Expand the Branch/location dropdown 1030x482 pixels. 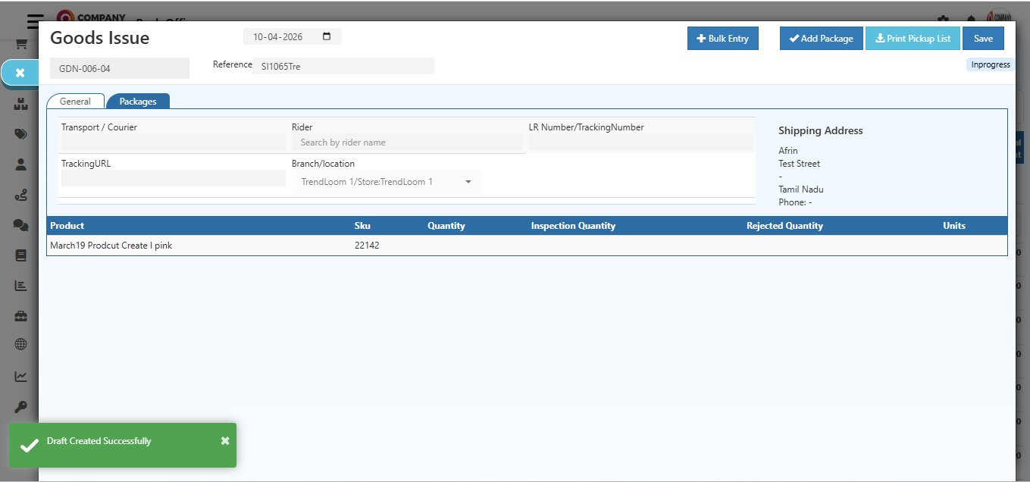pos(468,181)
